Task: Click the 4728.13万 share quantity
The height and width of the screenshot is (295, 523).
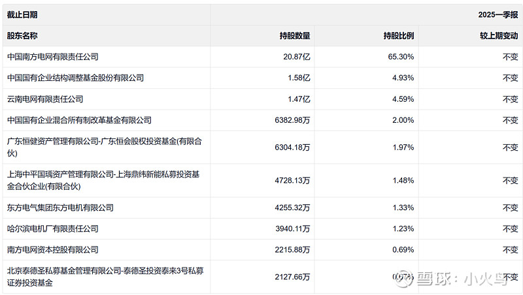Action: tap(292, 181)
